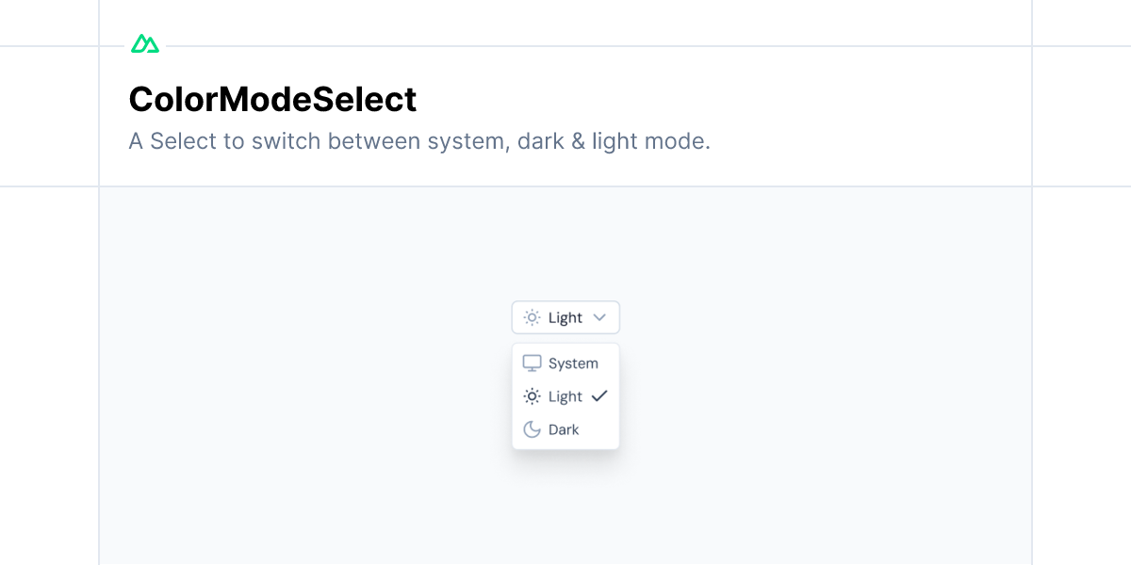Viewport: 1131px width, 565px height.
Task: Select the System color mode option
Action: 565,363
